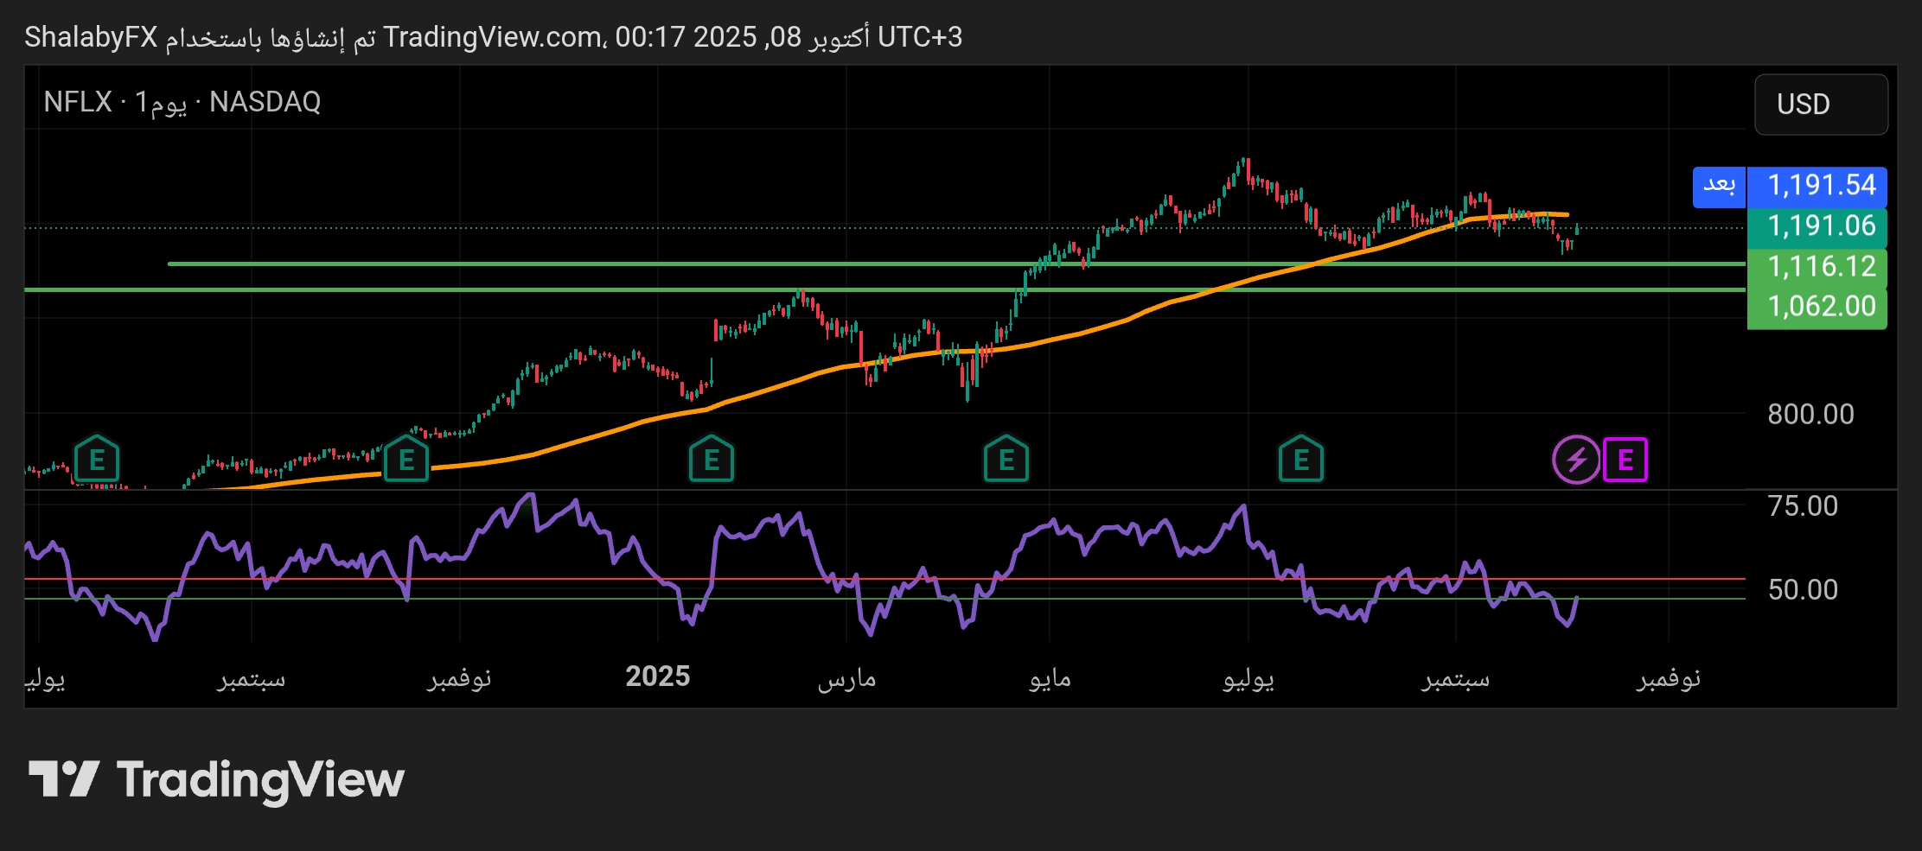Screen dimensions: 1922x851
Task: Click the rightmost green earnings E marker
Action: click(x=1300, y=460)
